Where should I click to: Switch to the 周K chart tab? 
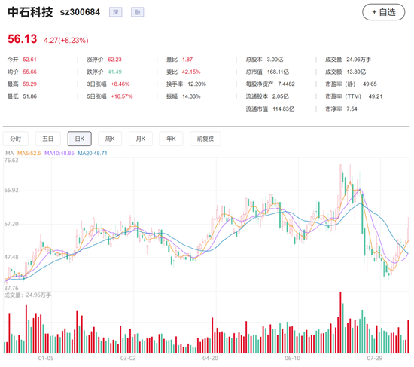pos(110,139)
